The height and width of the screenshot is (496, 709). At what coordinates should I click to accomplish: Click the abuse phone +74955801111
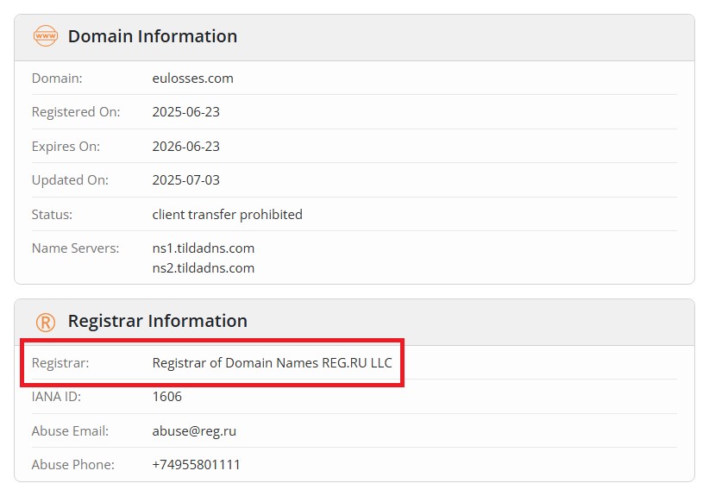[x=196, y=464]
